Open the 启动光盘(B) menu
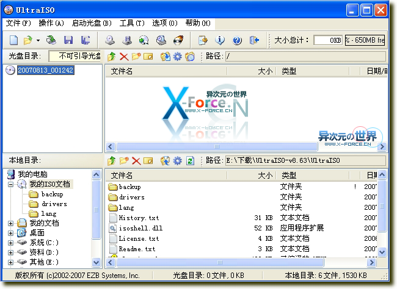The image size is (397, 289). [92, 23]
